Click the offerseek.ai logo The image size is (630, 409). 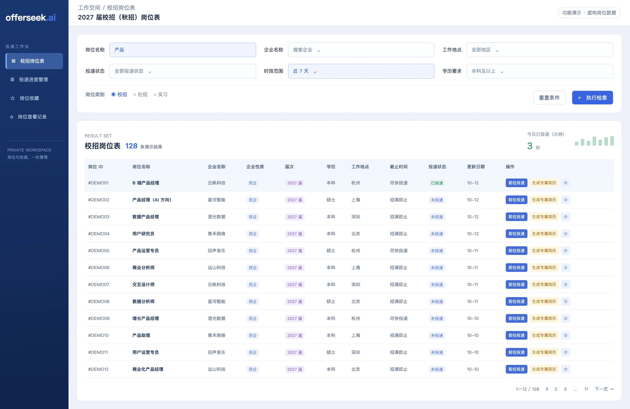click(x=31, y=18)
